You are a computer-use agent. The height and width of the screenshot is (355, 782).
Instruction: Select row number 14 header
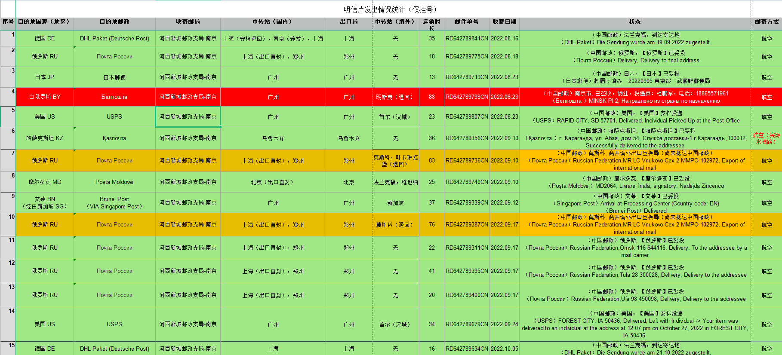[8, 324]
